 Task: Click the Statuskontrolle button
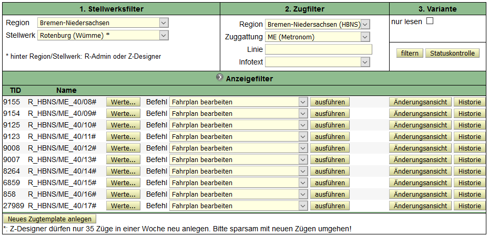point(452,53)
